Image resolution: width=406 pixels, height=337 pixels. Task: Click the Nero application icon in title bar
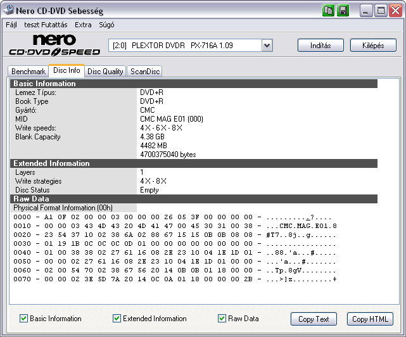pyautogui.click(x=9, y=10)
